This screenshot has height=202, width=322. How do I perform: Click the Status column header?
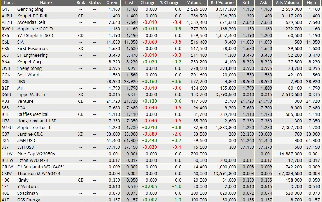tap(95, 3)
